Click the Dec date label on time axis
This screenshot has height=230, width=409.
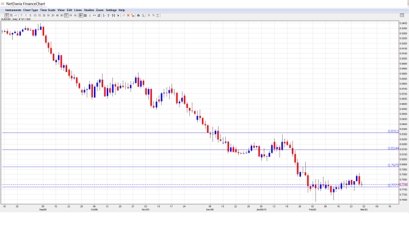(x=210, y=209)
